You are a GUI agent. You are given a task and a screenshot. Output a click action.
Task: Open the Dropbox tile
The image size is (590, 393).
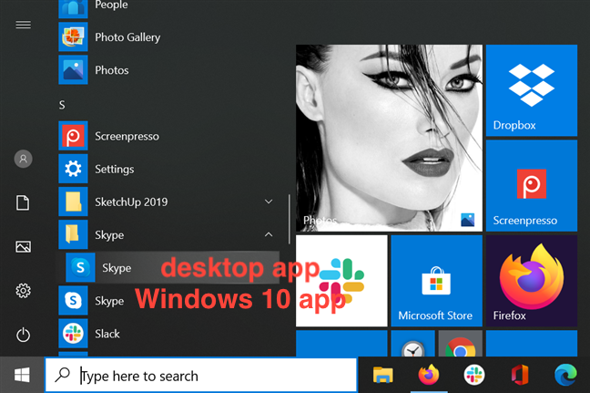coord(532,90)
